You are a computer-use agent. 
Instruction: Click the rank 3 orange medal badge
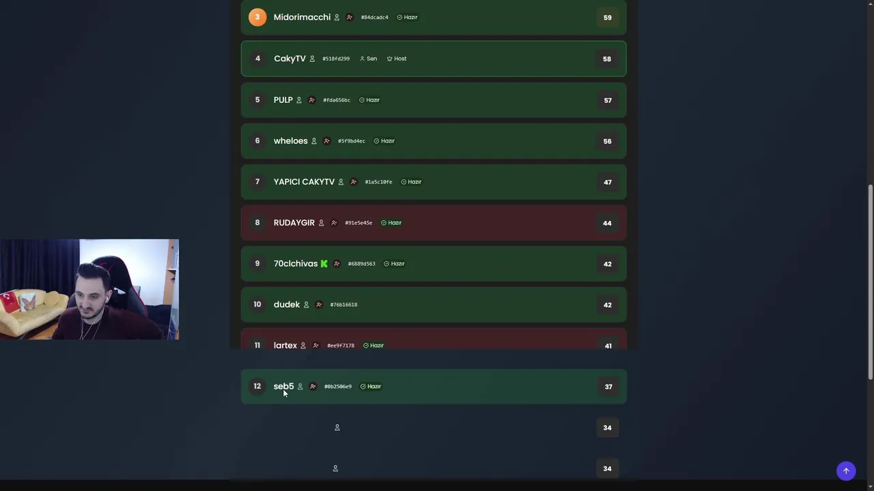tap(257, 17)
